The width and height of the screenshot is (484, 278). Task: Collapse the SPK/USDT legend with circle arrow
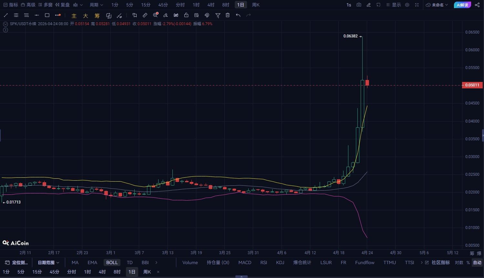click(5, 24)
